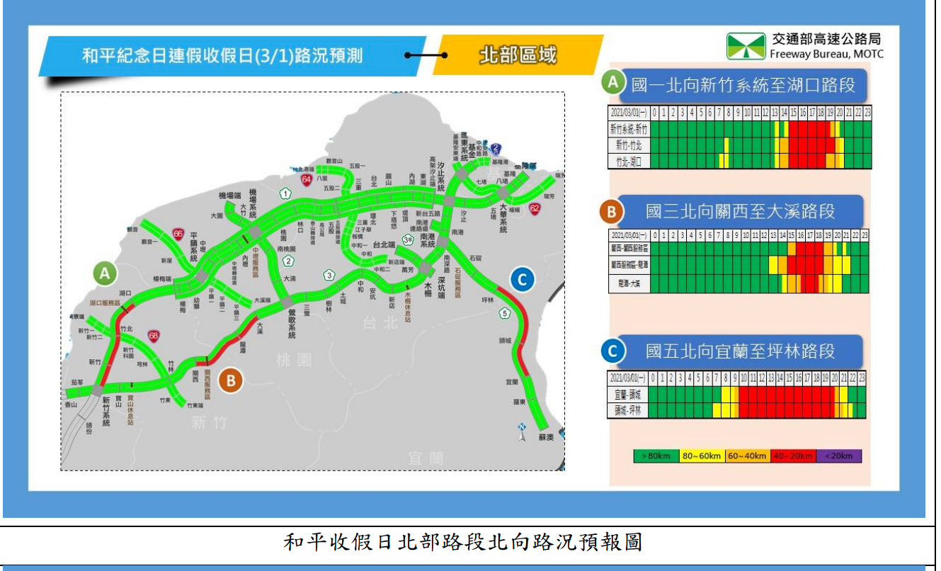
Task: Pick the purple <20km legend swatch
Action: (839, 456)
